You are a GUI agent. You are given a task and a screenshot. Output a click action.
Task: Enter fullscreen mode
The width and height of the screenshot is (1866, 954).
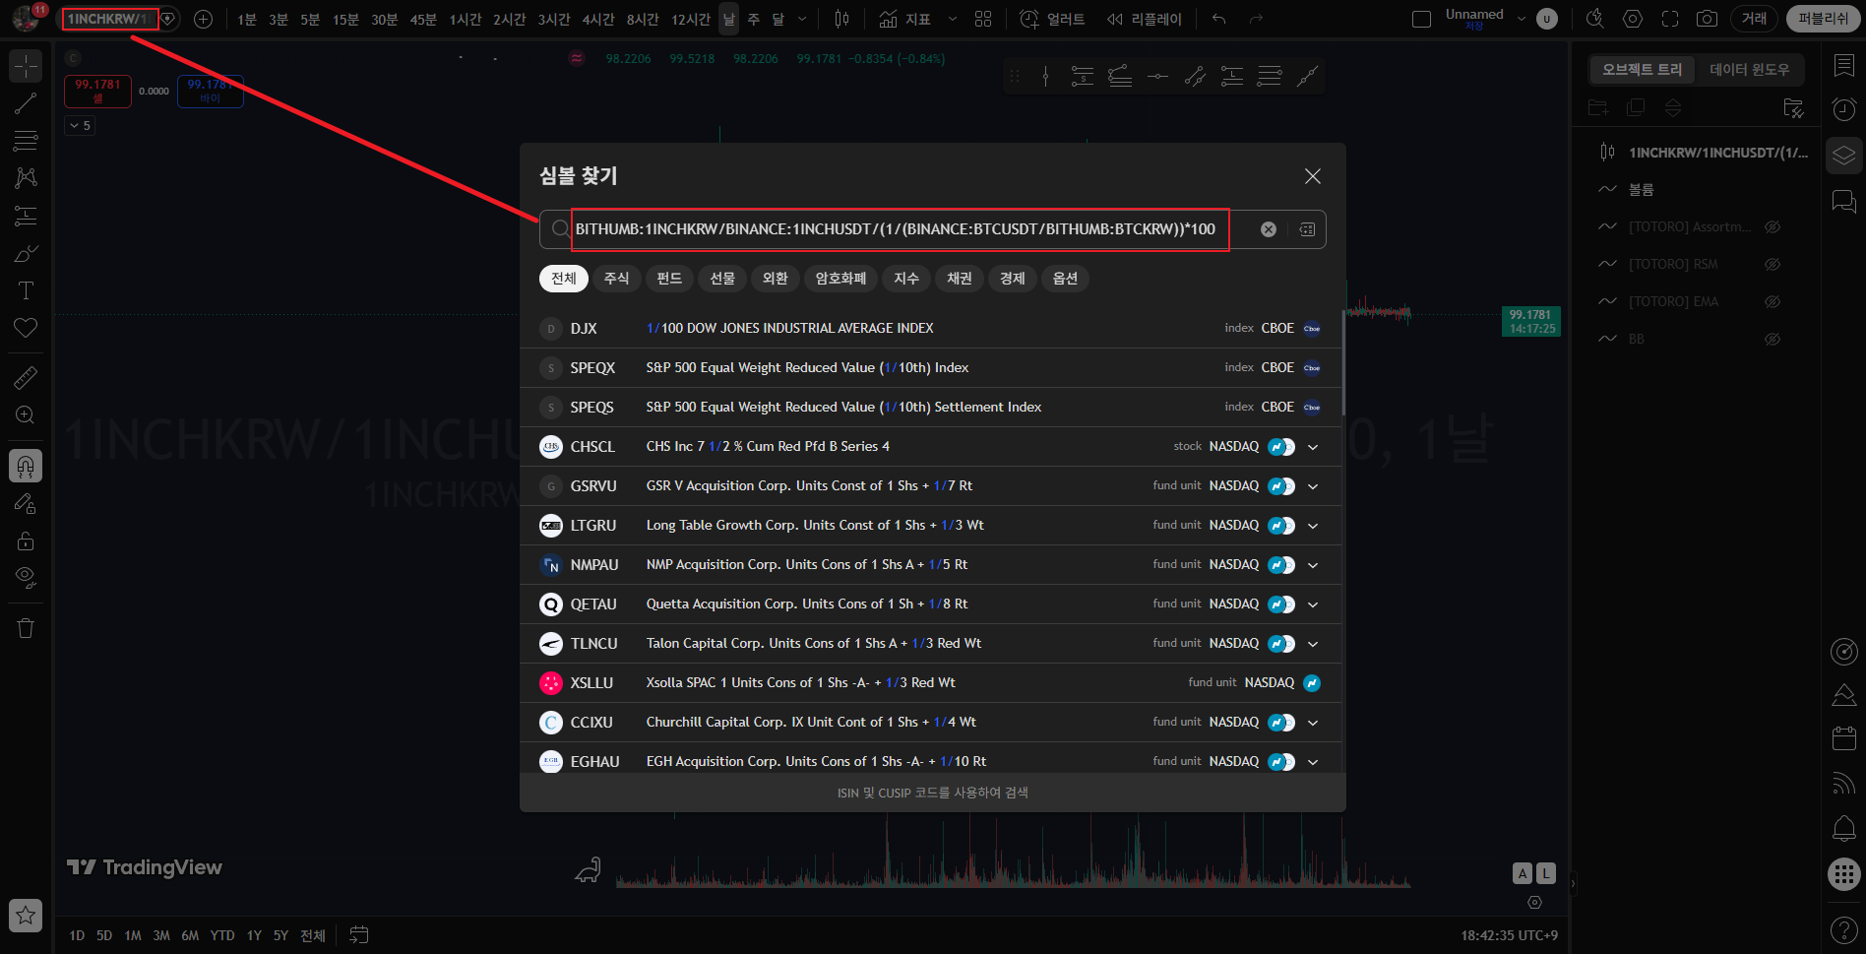pos(1670,19)
